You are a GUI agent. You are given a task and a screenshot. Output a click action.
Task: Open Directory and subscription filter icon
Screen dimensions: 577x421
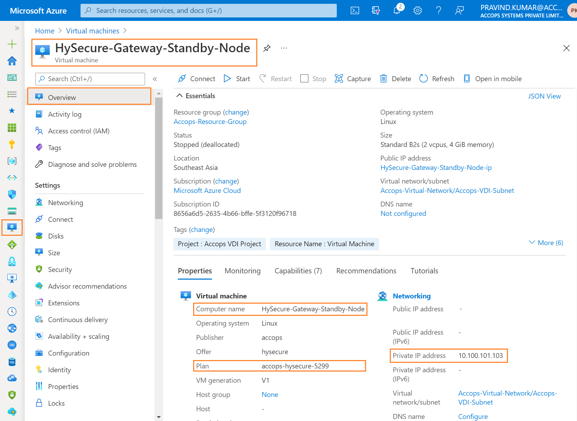click(x=376, y=10)
